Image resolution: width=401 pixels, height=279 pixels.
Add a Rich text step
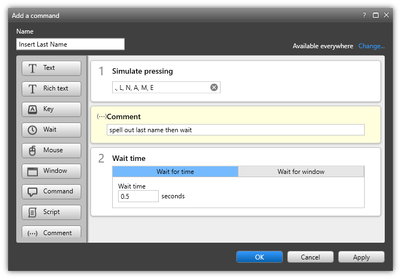51,88
